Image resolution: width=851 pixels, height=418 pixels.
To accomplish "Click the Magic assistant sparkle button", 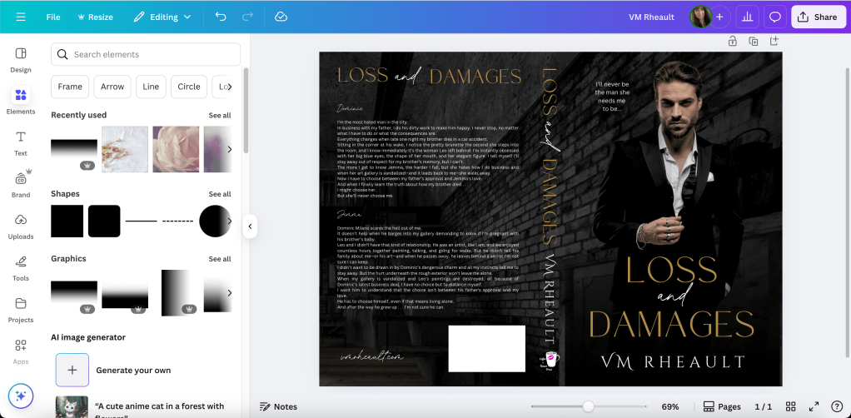I will [x=21, y=396].
